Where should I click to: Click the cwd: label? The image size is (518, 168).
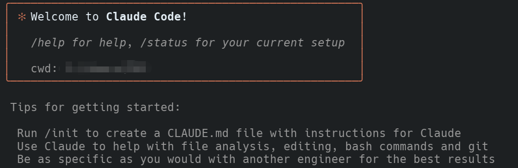tap(44, 69)
